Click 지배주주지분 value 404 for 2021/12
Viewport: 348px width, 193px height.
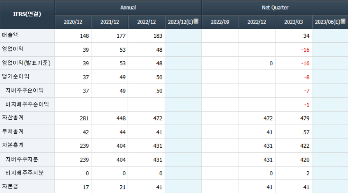(x=121, y=160)
